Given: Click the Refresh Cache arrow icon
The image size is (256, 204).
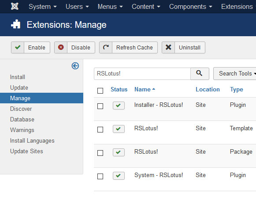Looking at the screenshot, I should (106, 47).
